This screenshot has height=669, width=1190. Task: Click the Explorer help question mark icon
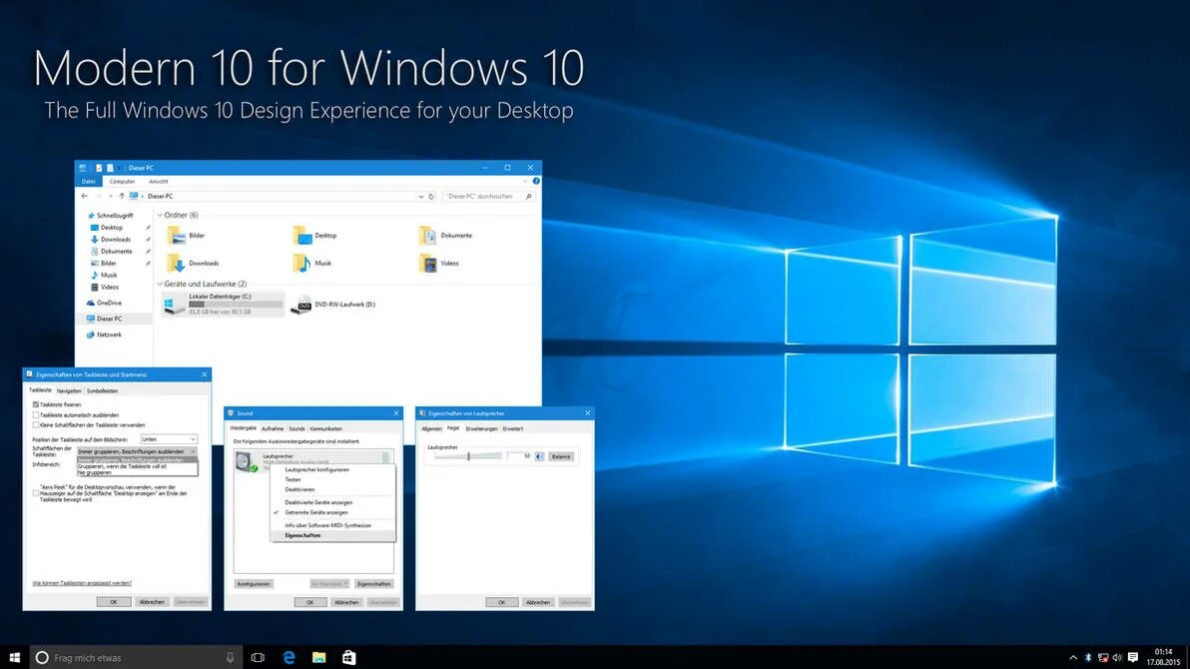coord(536,181)
